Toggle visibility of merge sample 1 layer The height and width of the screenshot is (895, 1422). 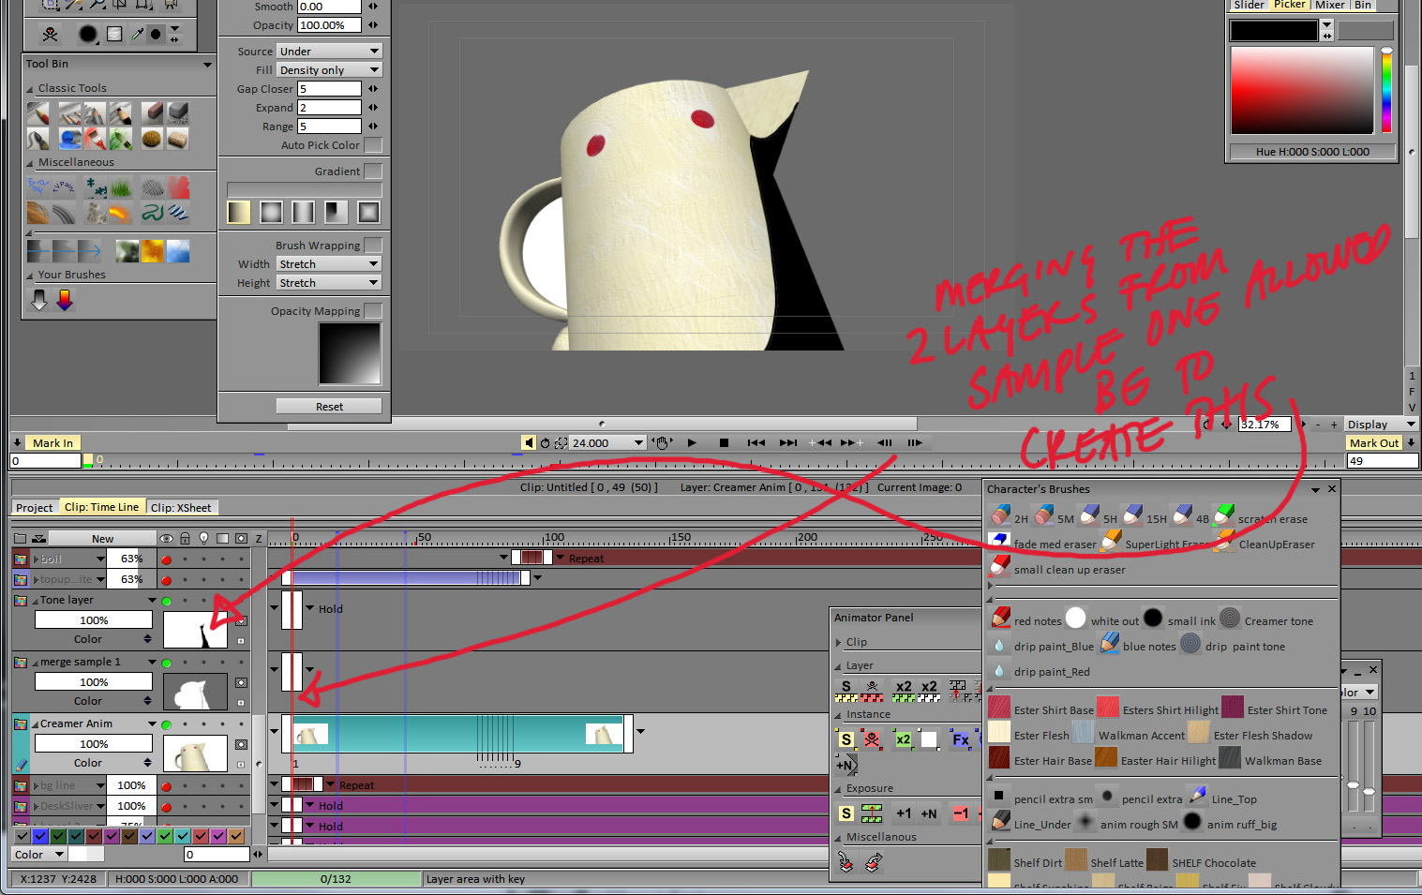point(167,663)
